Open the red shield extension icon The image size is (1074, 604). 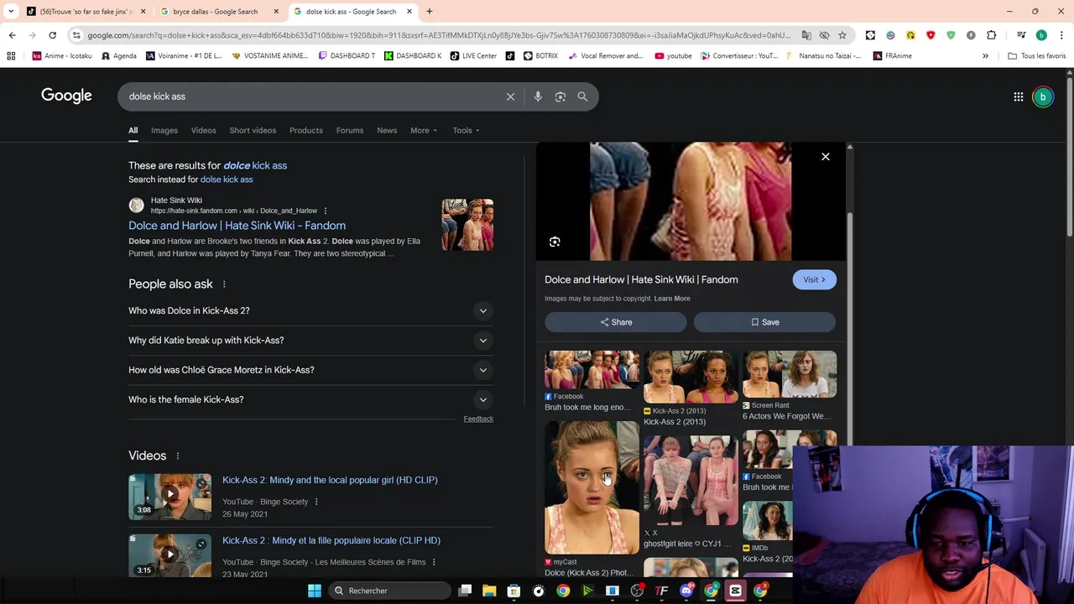(x=931, y=35)
